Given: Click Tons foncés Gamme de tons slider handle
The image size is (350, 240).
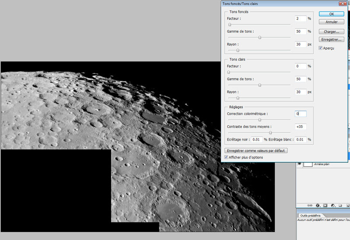Looking at the screenshot, I should pos(260,38).
